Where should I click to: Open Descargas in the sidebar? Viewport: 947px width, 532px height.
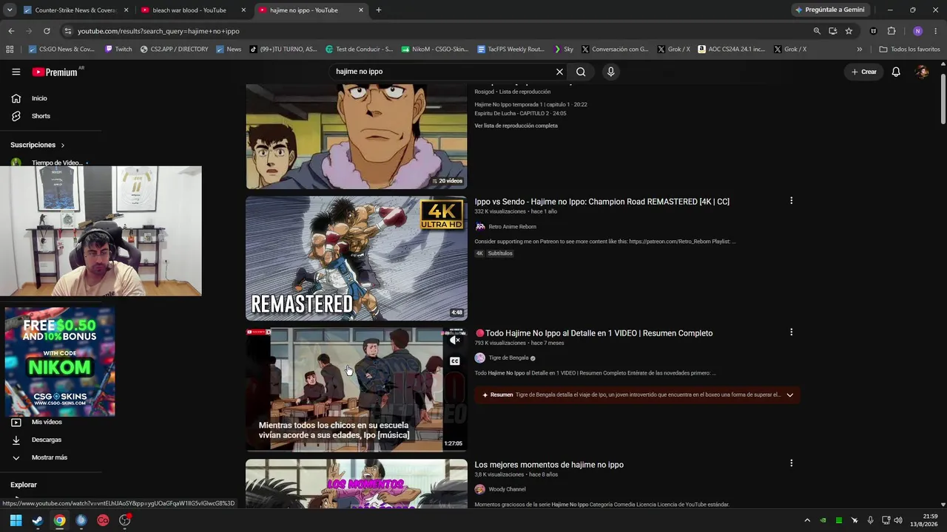(x=47, y=440)
